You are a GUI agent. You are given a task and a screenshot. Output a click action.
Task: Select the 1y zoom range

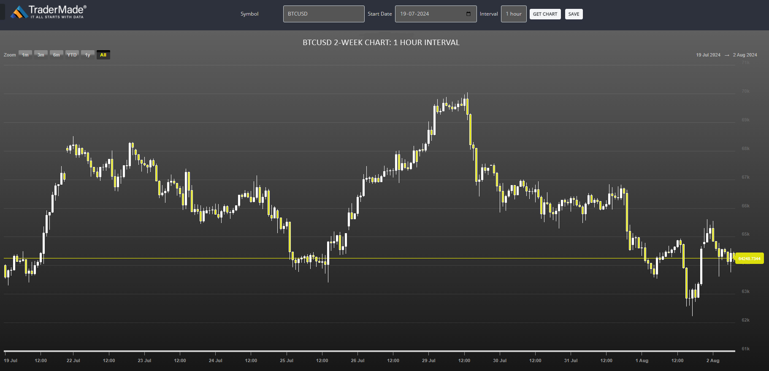tap(88, 55)
